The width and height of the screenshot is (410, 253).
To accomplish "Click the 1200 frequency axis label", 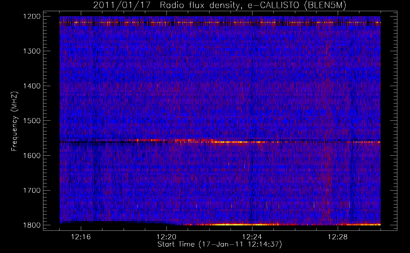I will click(32, 16).
